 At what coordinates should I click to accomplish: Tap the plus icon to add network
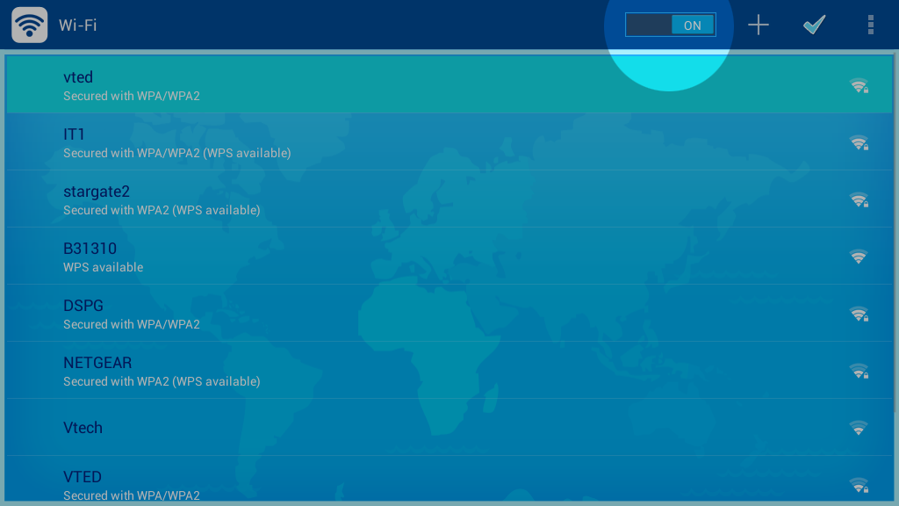click(758, 25)
